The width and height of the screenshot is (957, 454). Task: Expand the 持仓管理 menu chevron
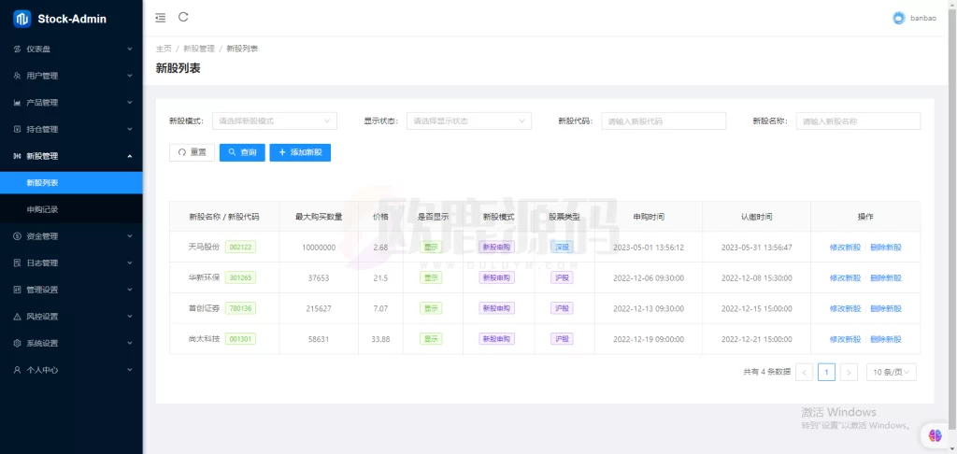[x=129, y=129]
